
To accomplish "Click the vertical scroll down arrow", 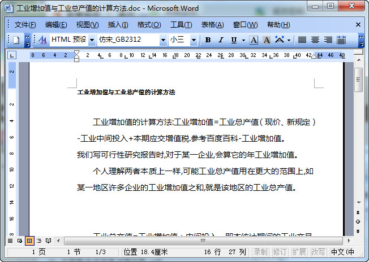I will click(x=358, y=202).
